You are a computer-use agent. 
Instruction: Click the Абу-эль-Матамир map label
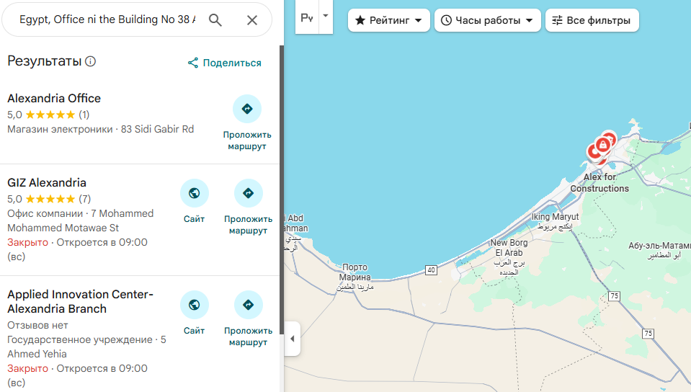coord(660,250)
